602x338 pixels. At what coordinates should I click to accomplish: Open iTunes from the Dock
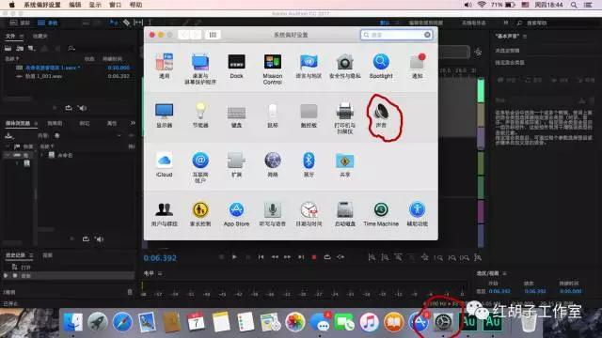[369, 322]
